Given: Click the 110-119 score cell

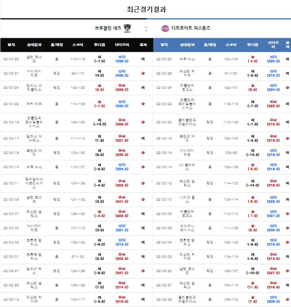Looking at the screenshot, I should 77,59.
